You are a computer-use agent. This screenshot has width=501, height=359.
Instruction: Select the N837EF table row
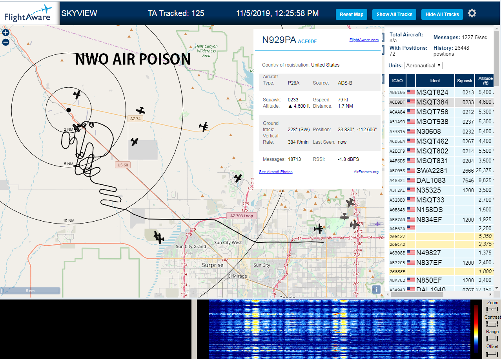pyautogui.click(x=441, y=262)
